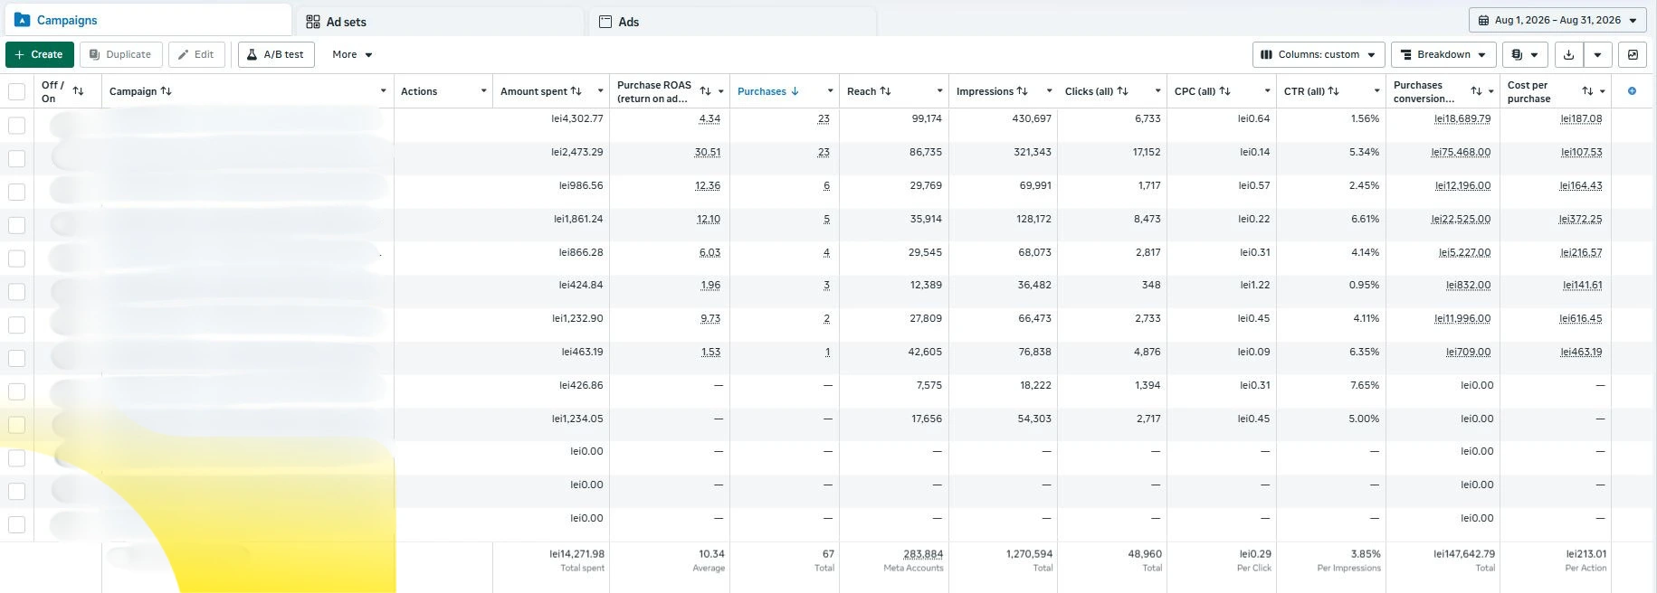The height and width of the screenshot is (593, 1657).
Task: Check the row with lei463.19 spent
Action: point(16,358)
